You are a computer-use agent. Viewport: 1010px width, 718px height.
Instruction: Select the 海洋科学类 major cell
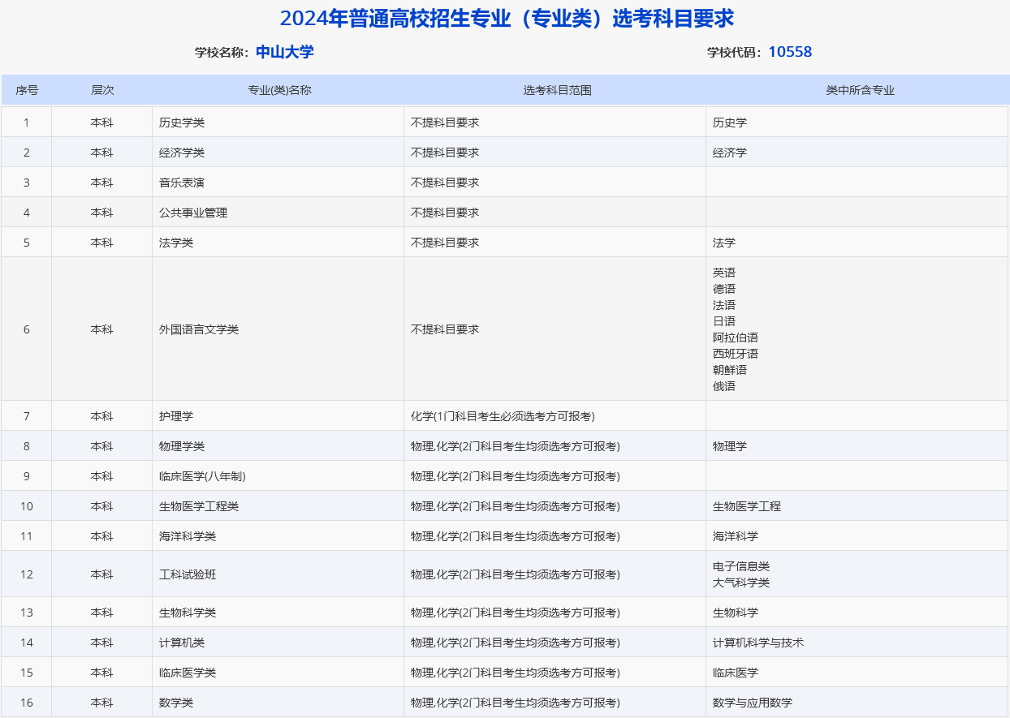(x=278, y=536)
